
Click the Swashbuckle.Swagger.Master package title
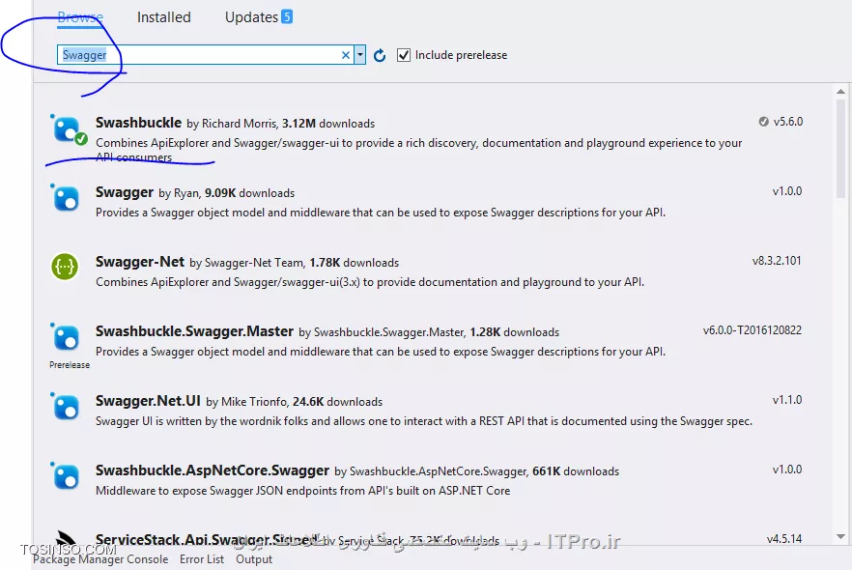pos(194,331)
